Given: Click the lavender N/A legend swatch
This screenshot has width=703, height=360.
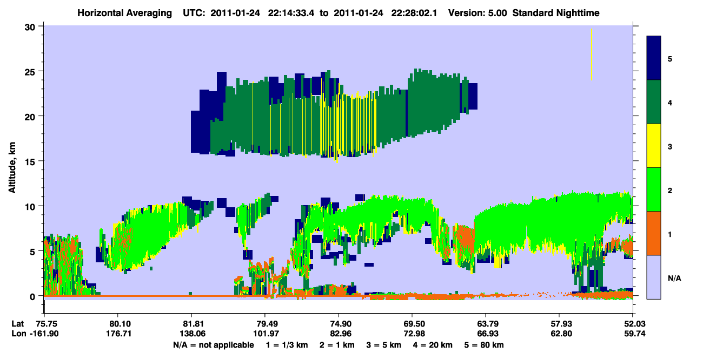Looking at the screenshot, I should click(654, 276).
